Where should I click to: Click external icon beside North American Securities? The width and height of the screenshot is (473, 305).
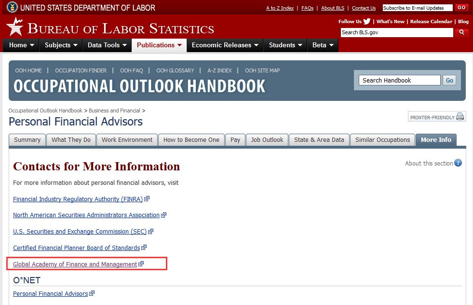click(x=163, y=215)
